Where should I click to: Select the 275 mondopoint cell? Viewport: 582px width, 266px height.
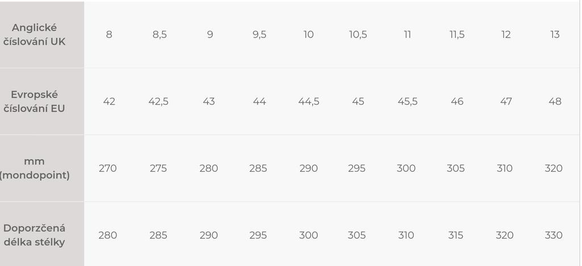pos(159,168)
